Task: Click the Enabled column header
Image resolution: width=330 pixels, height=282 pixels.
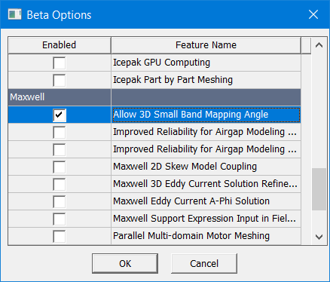Action: pos(60,45)
